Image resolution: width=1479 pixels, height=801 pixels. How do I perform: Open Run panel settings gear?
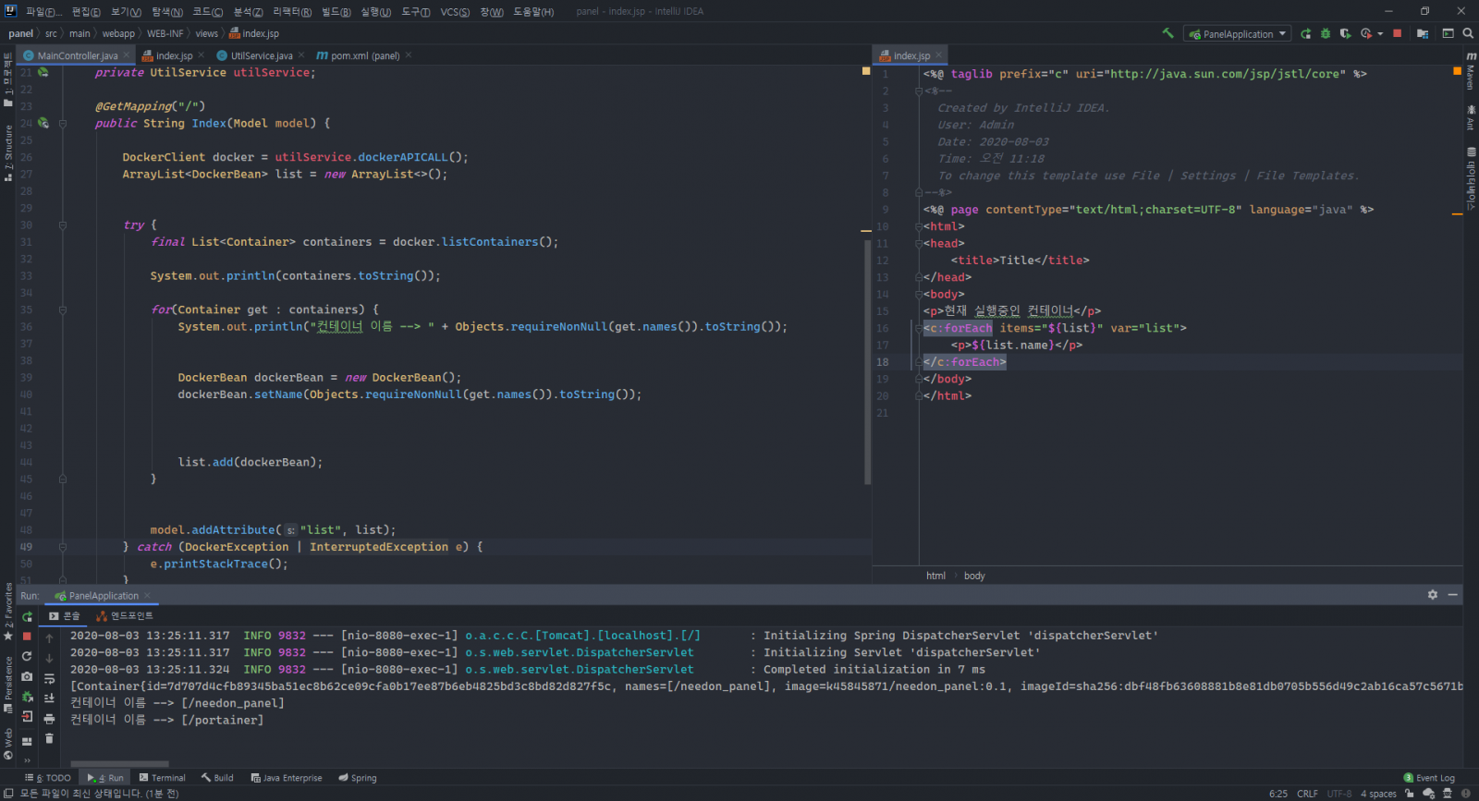(1433, 595)
